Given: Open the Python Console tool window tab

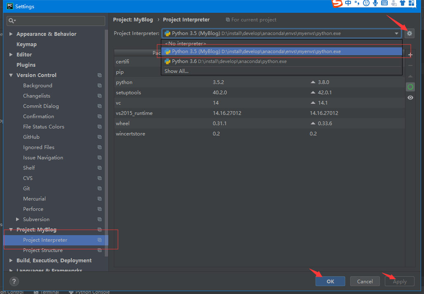Looking at the screenshot, I should (89, 292).
